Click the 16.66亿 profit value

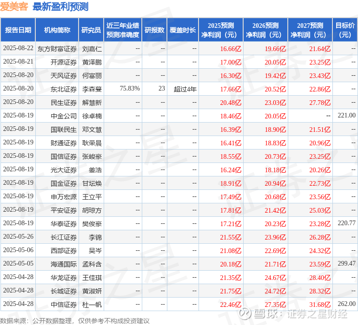coord(231,49)
